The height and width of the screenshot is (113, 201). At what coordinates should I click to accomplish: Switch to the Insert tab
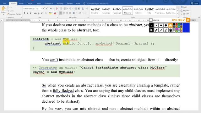pyautogui.click(x=21, y=3)
